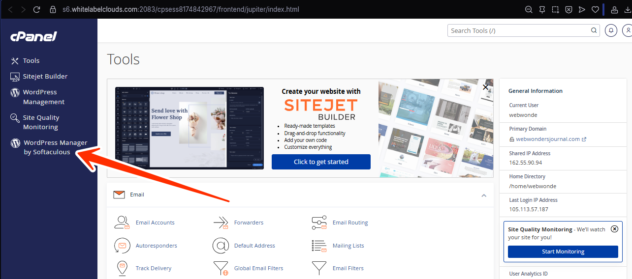Open Track Delivery
Screen dimensions: 632x279
(154, 268)
